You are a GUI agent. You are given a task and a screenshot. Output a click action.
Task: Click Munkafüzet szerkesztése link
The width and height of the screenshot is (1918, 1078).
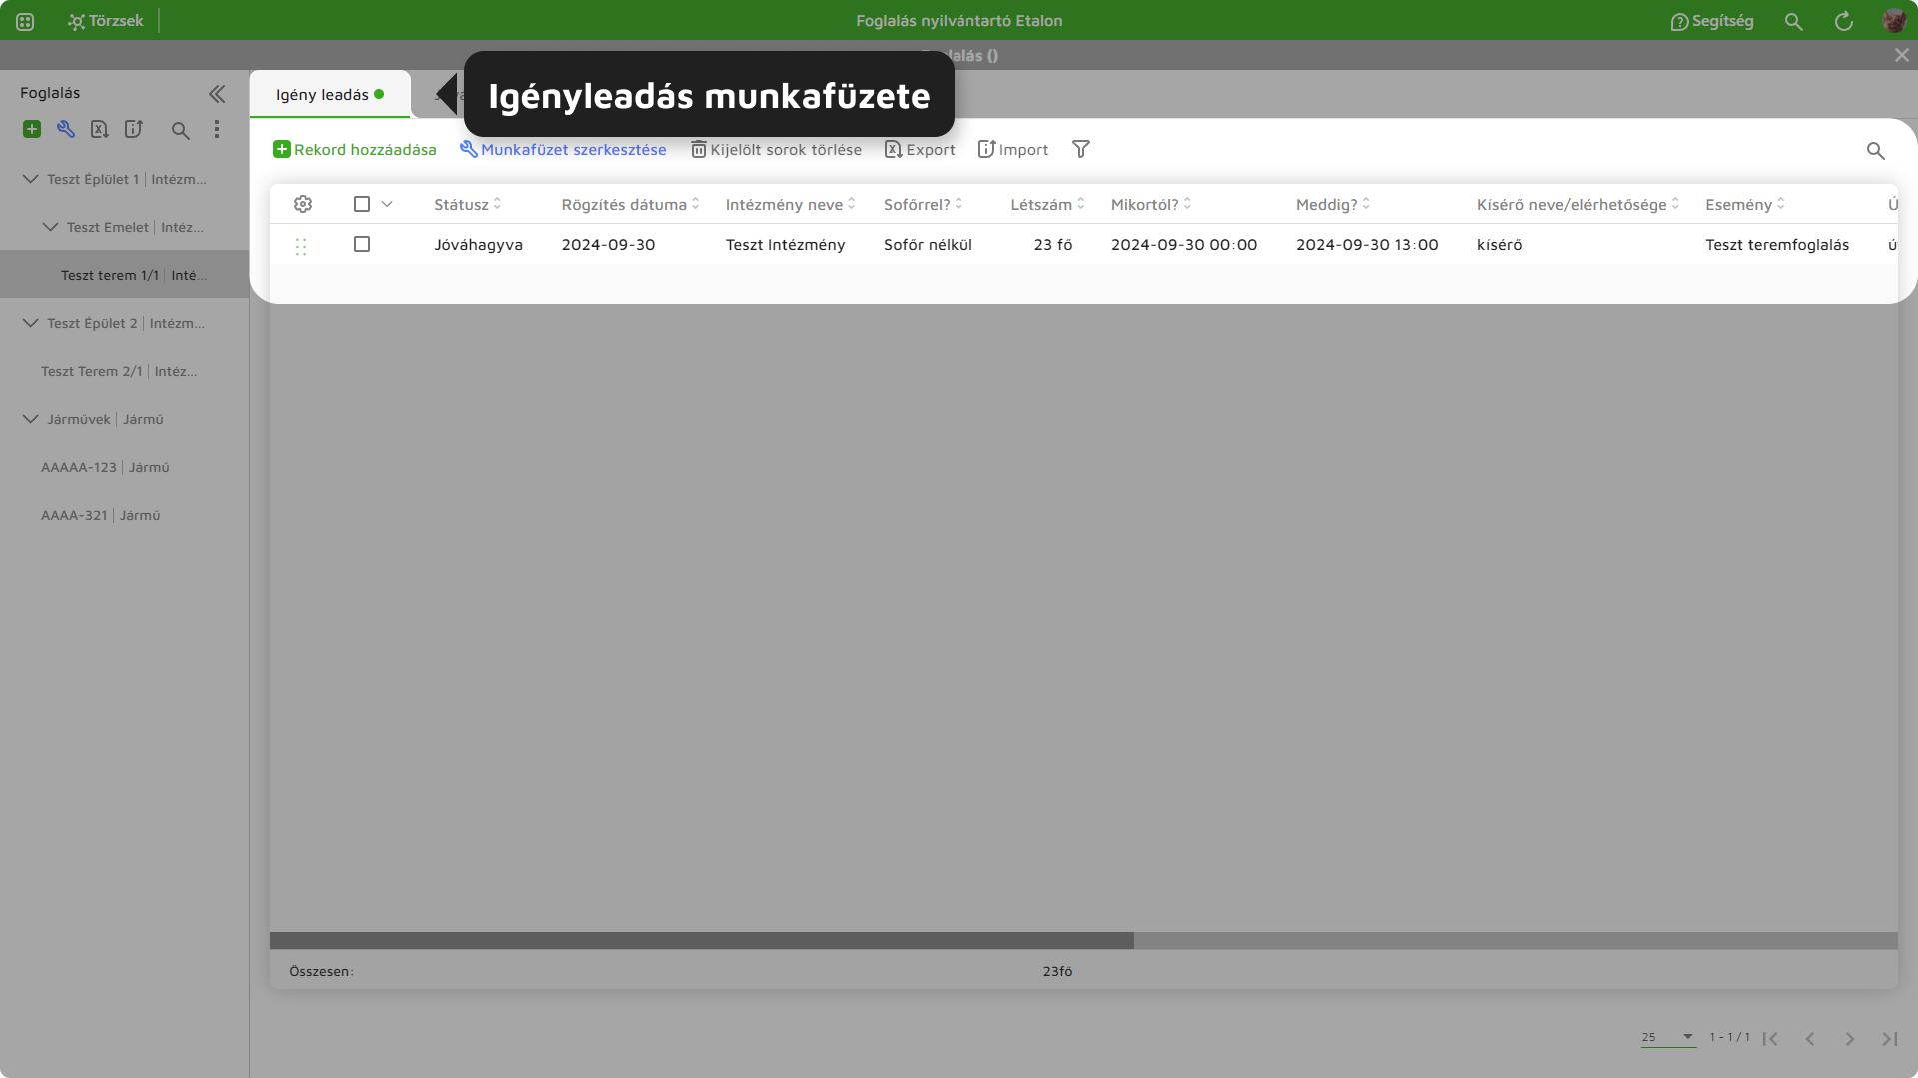tap(563, 150)
